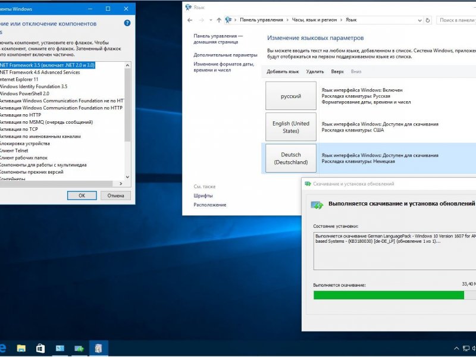
Task: Select Активация по MSMQ (очередь сообщений)
Action: (46, 122)
